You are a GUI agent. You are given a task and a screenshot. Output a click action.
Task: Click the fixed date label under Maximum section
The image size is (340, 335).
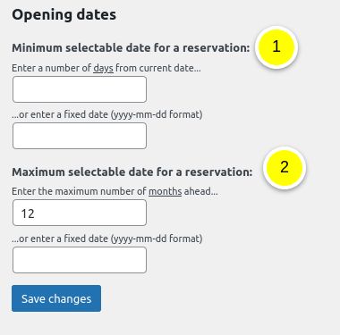[x=107, y=239]
